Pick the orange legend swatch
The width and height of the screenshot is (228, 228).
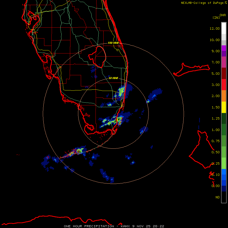[x=224, y=96]
